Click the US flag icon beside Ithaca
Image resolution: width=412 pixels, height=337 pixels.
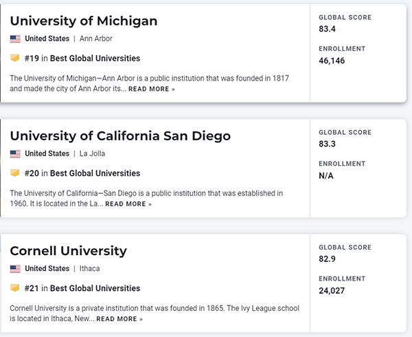(15, 269)
